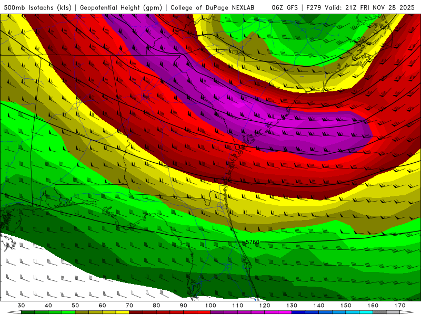Click the legend value 160
Viewport: 421px width, 315px height.
[x=373, y=306]
